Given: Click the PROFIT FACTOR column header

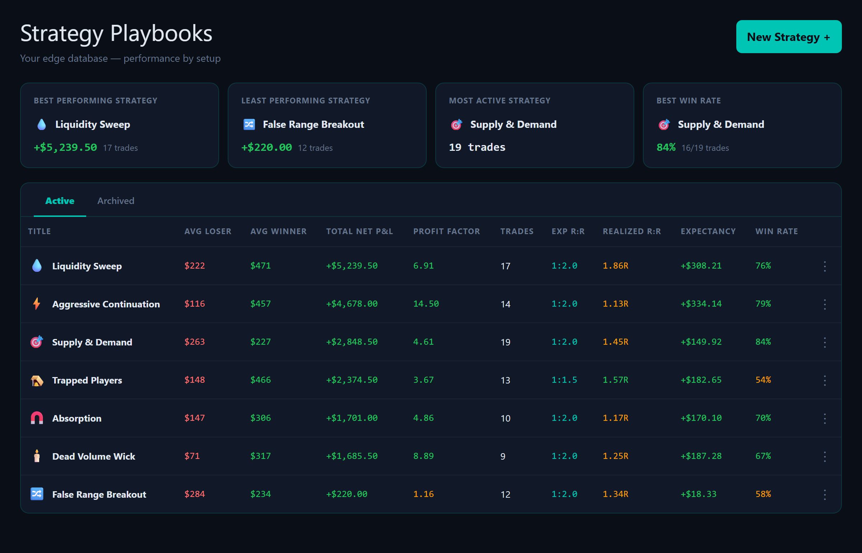Looking at the screenshot, I should [x=446, y=231].
